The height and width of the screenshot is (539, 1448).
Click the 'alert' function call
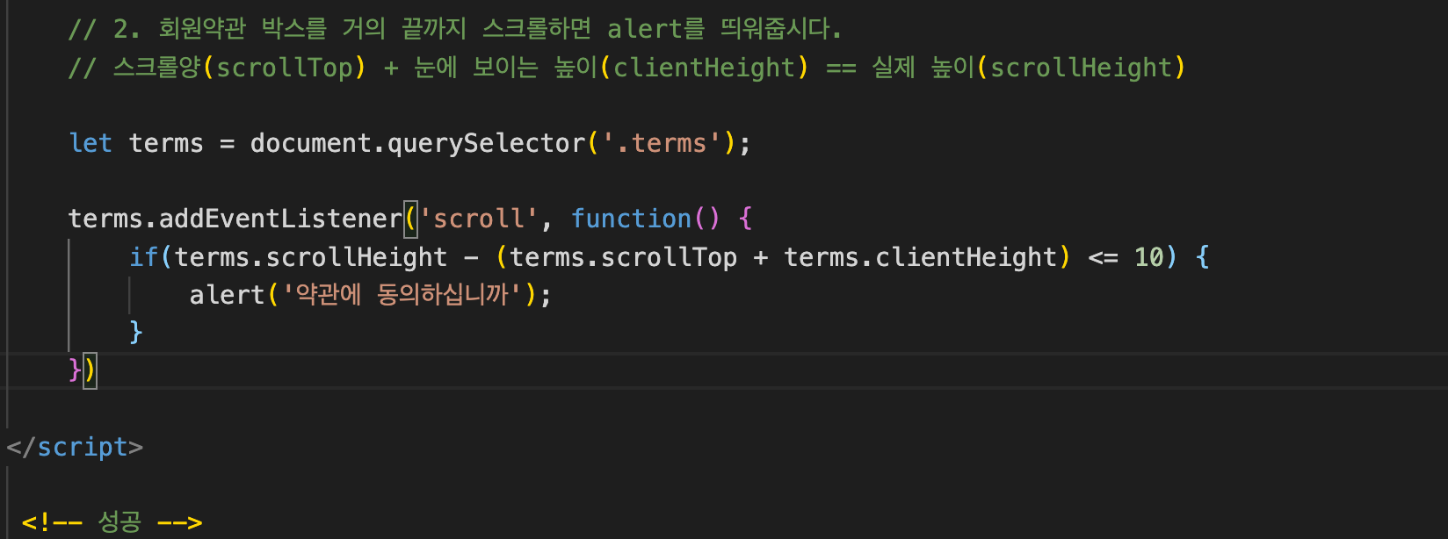[x=227, y=295]
